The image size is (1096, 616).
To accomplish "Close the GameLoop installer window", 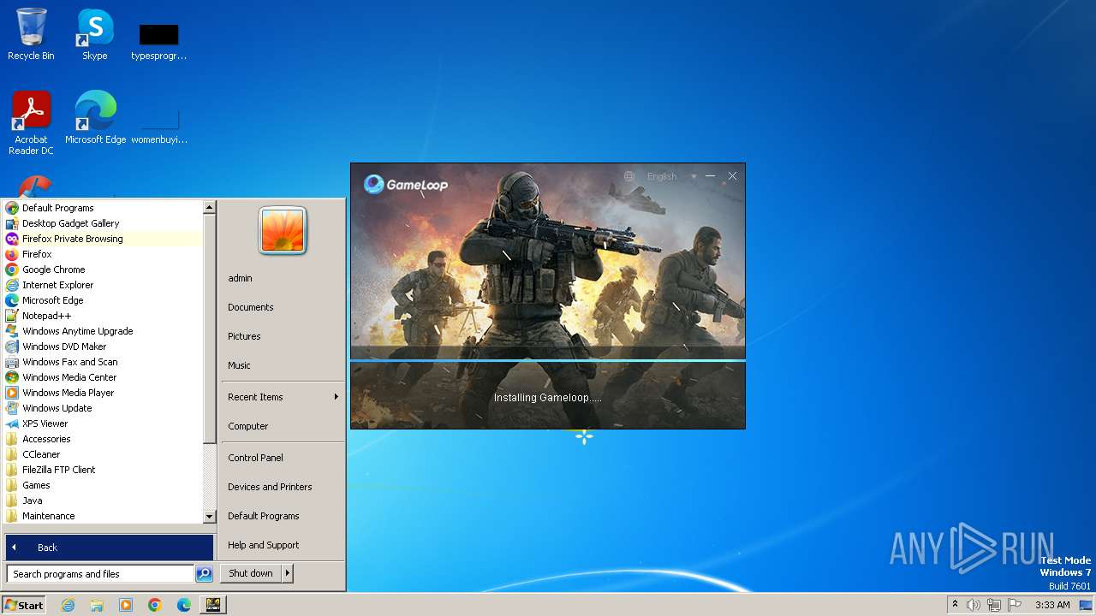I will pyautogui.click(x=732, y=176).
